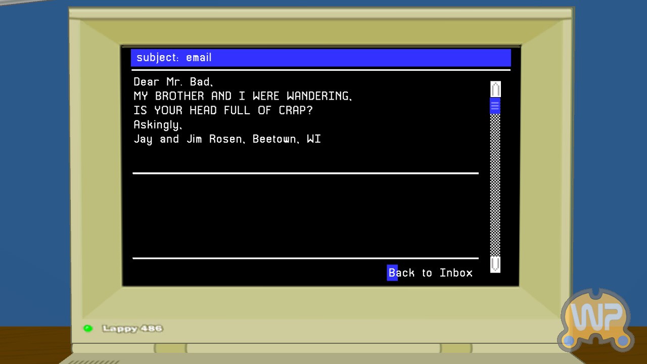Click the empty reply area below email
Viewport: 647px width, 364px height.
point(305,216)
